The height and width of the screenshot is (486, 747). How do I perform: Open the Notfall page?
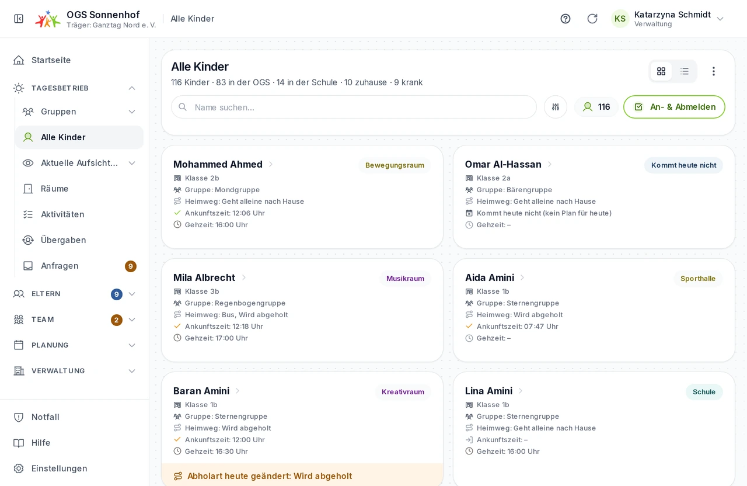point(75,417)
